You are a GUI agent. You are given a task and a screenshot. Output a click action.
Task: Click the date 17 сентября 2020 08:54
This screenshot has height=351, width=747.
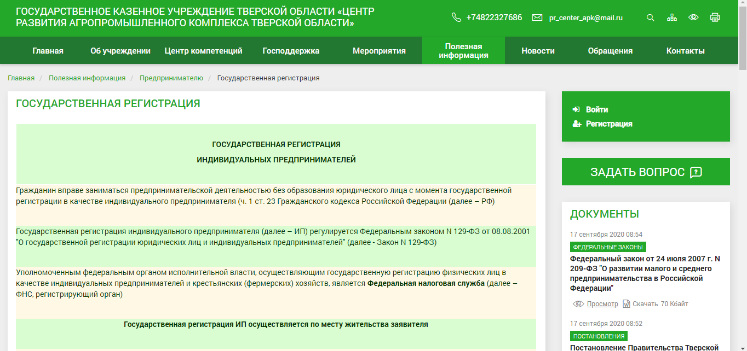pyautogui.click(x=606, y=235)
